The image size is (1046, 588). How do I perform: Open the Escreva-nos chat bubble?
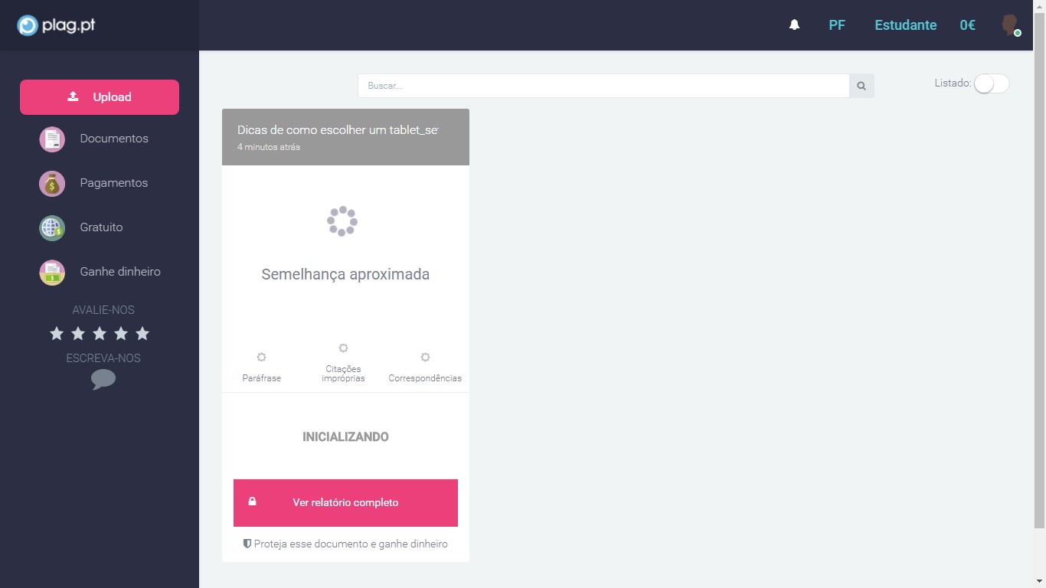(x=103, y=380)
